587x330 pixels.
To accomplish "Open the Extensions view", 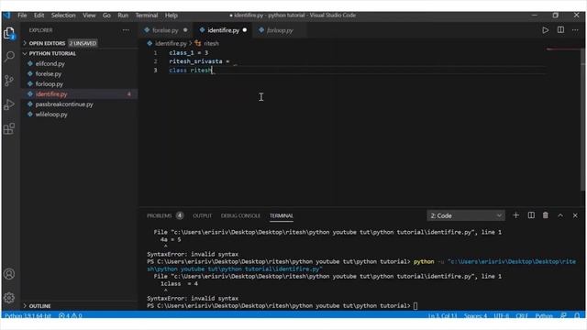I will click(x=9, y=128).
